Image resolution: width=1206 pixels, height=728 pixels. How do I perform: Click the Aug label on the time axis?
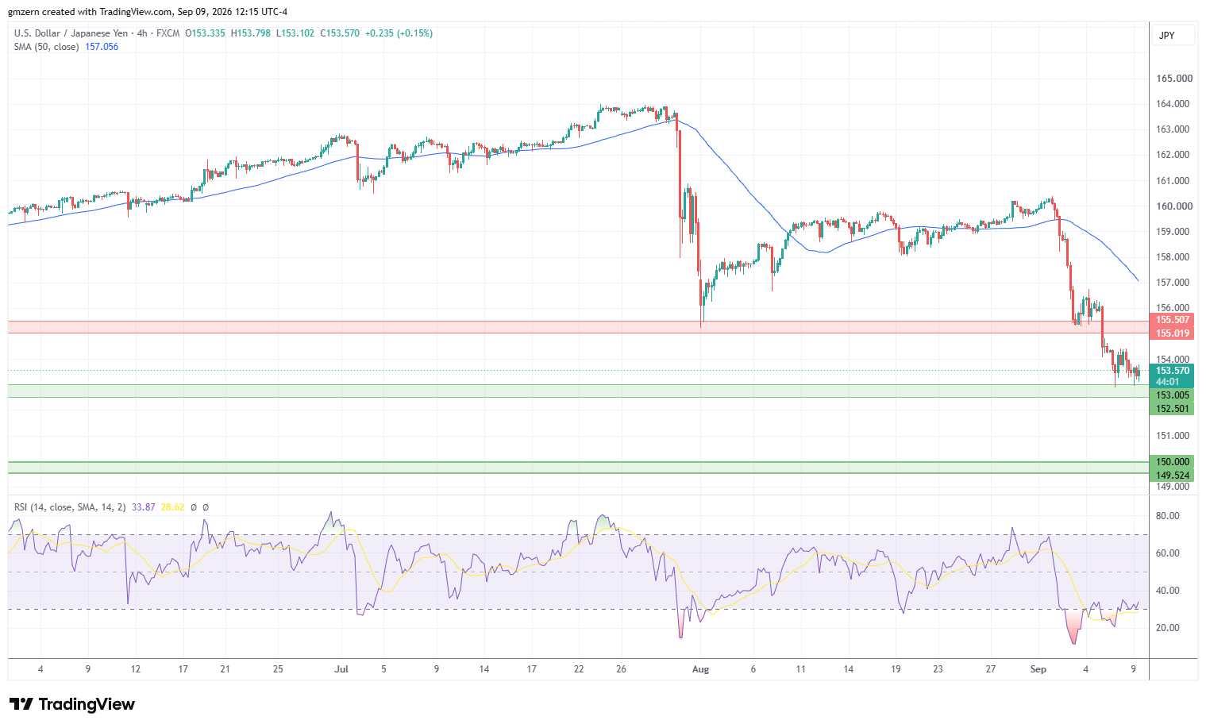click(700, 669)
